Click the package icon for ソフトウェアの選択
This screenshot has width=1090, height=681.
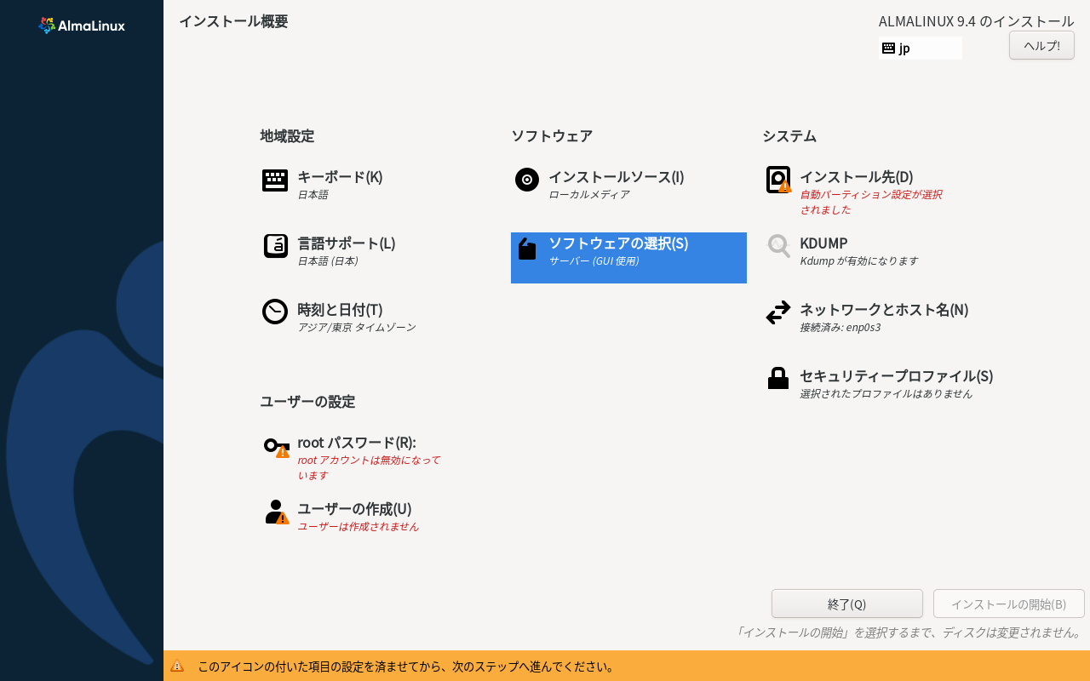point(527,249)
